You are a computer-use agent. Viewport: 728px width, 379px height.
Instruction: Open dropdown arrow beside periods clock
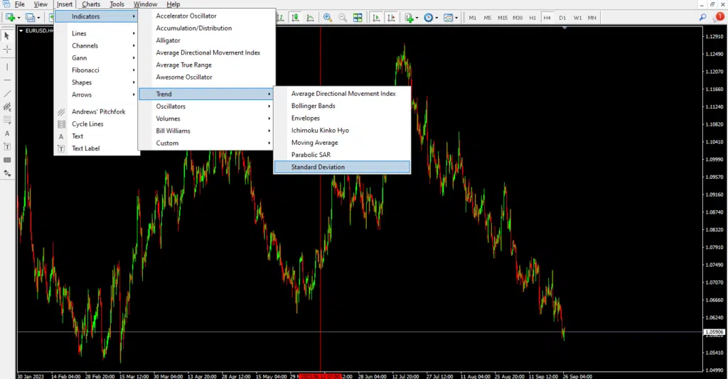pyautogui.click(x=437, y=18)
